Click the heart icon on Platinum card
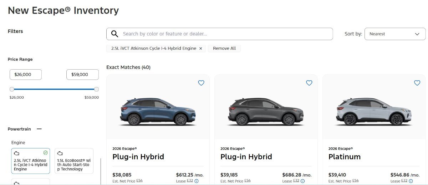The image size is (428, 185). (417, 83)
